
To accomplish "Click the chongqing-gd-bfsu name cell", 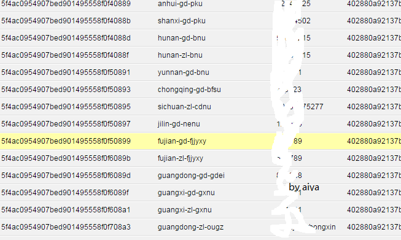I will tap(189, 90).
